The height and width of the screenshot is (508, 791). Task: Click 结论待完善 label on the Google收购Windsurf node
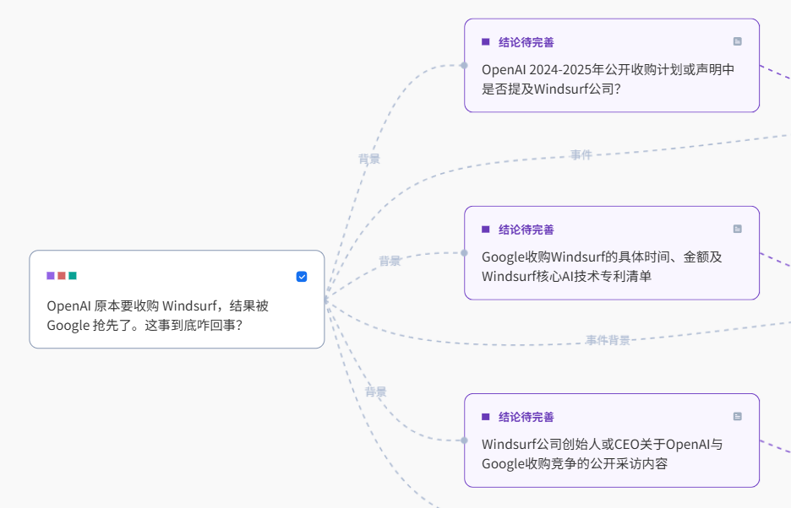coord(526,230)
